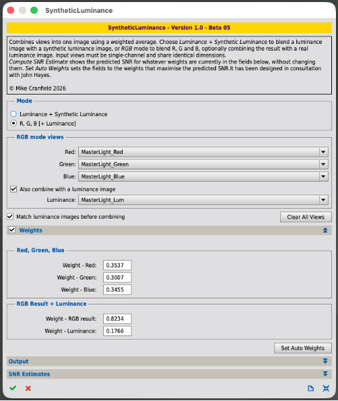Select the R, G, B [+ Luminance] mode
The height and width of the screenshot is (401, 338).
click(x=13, y=124)
